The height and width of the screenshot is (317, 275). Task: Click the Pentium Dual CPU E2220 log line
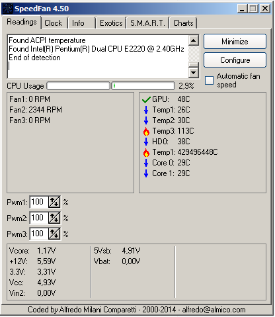[x=97, y=49]
